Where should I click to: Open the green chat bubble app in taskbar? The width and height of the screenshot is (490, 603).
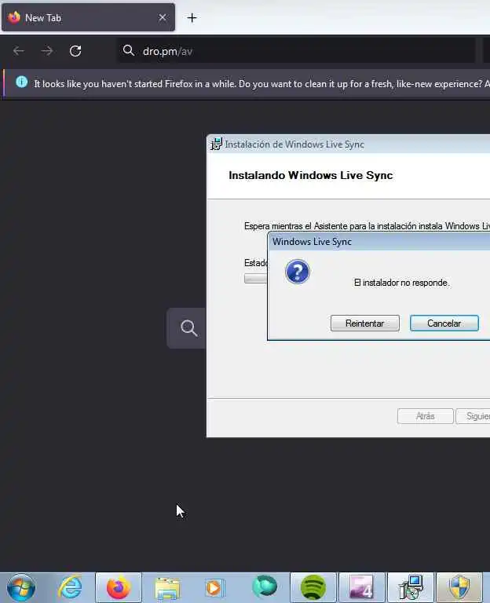coord(265,587)
